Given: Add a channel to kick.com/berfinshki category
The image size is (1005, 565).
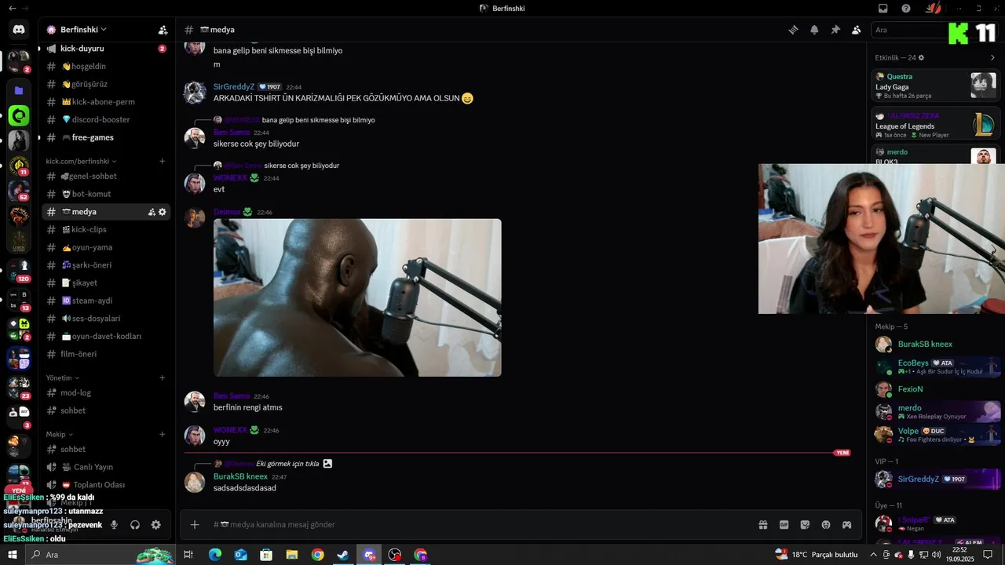Looking at the screenshot, I should (x=163, y=161).
